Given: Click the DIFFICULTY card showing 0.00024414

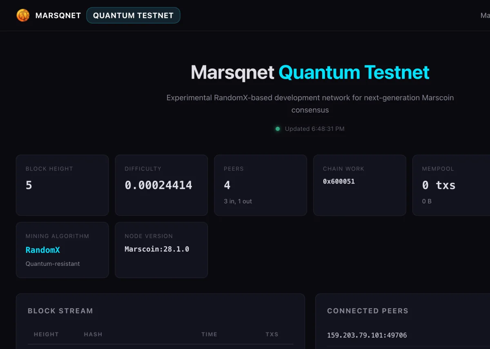Looking at the screenshot, I should (x=161, y=185).
